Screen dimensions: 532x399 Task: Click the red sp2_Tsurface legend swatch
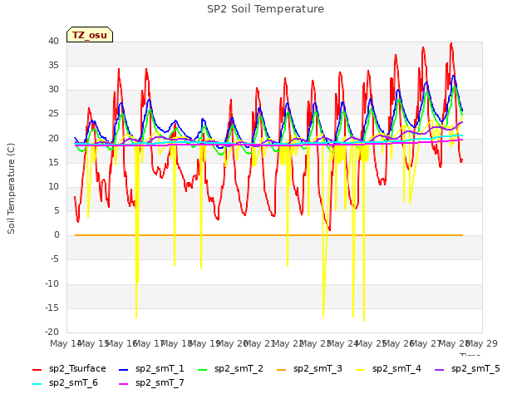[x=37, y=369]
